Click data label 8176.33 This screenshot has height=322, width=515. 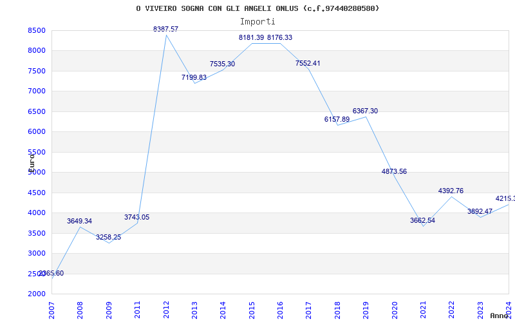tap(279, 37)
